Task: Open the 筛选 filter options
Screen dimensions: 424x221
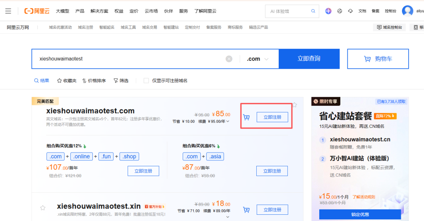Action: coord(121,80)
